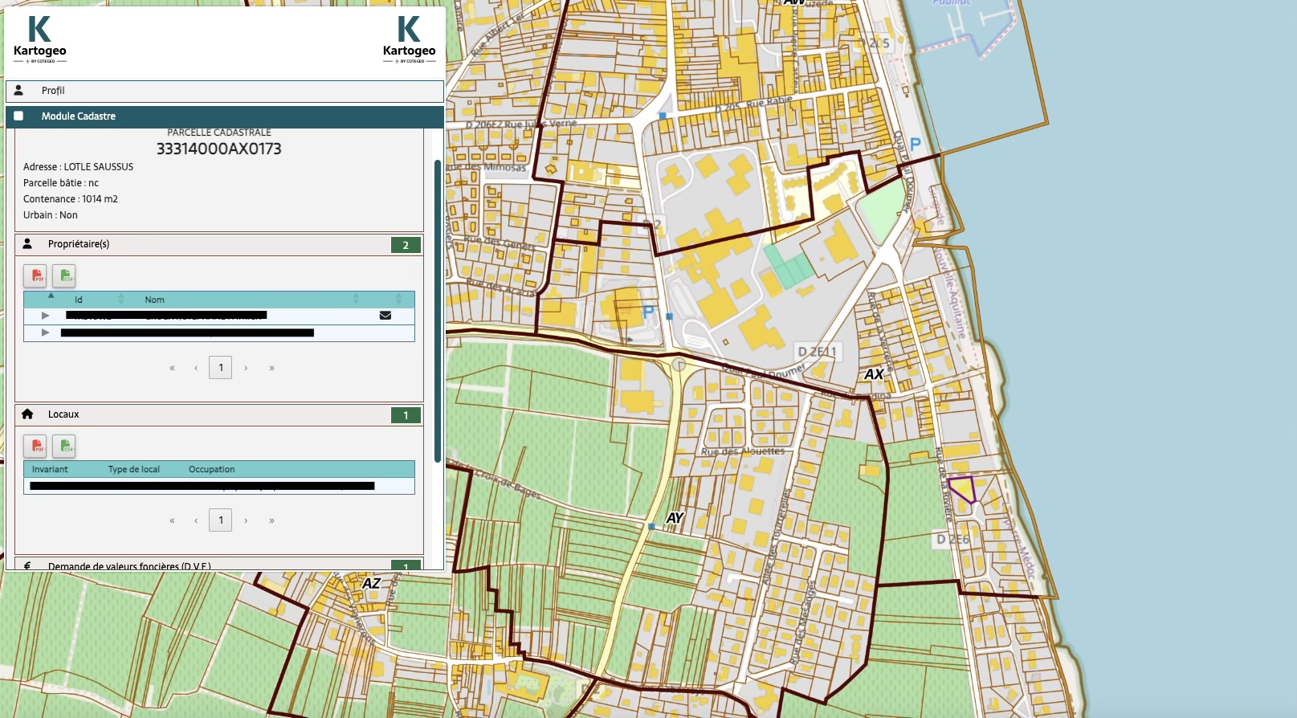Click the cadastre panel vertical scrollbar

click(438, 311)
